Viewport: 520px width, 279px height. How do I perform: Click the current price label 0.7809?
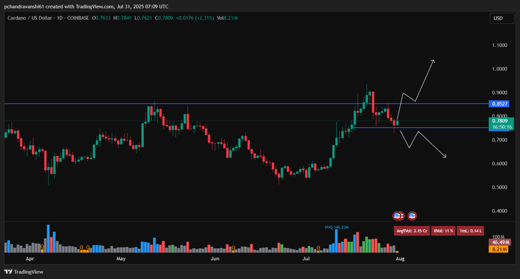tap(501, 121)
